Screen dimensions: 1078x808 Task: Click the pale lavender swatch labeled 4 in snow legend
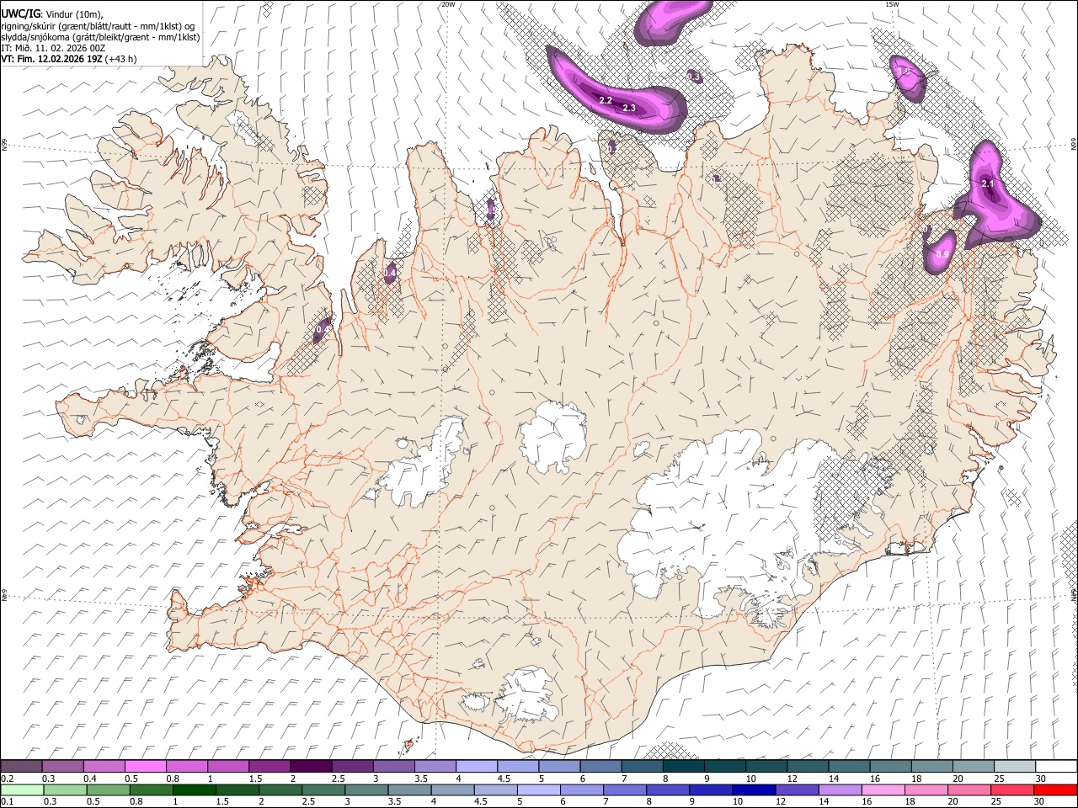pyautogui.click(x=476, y=767)
